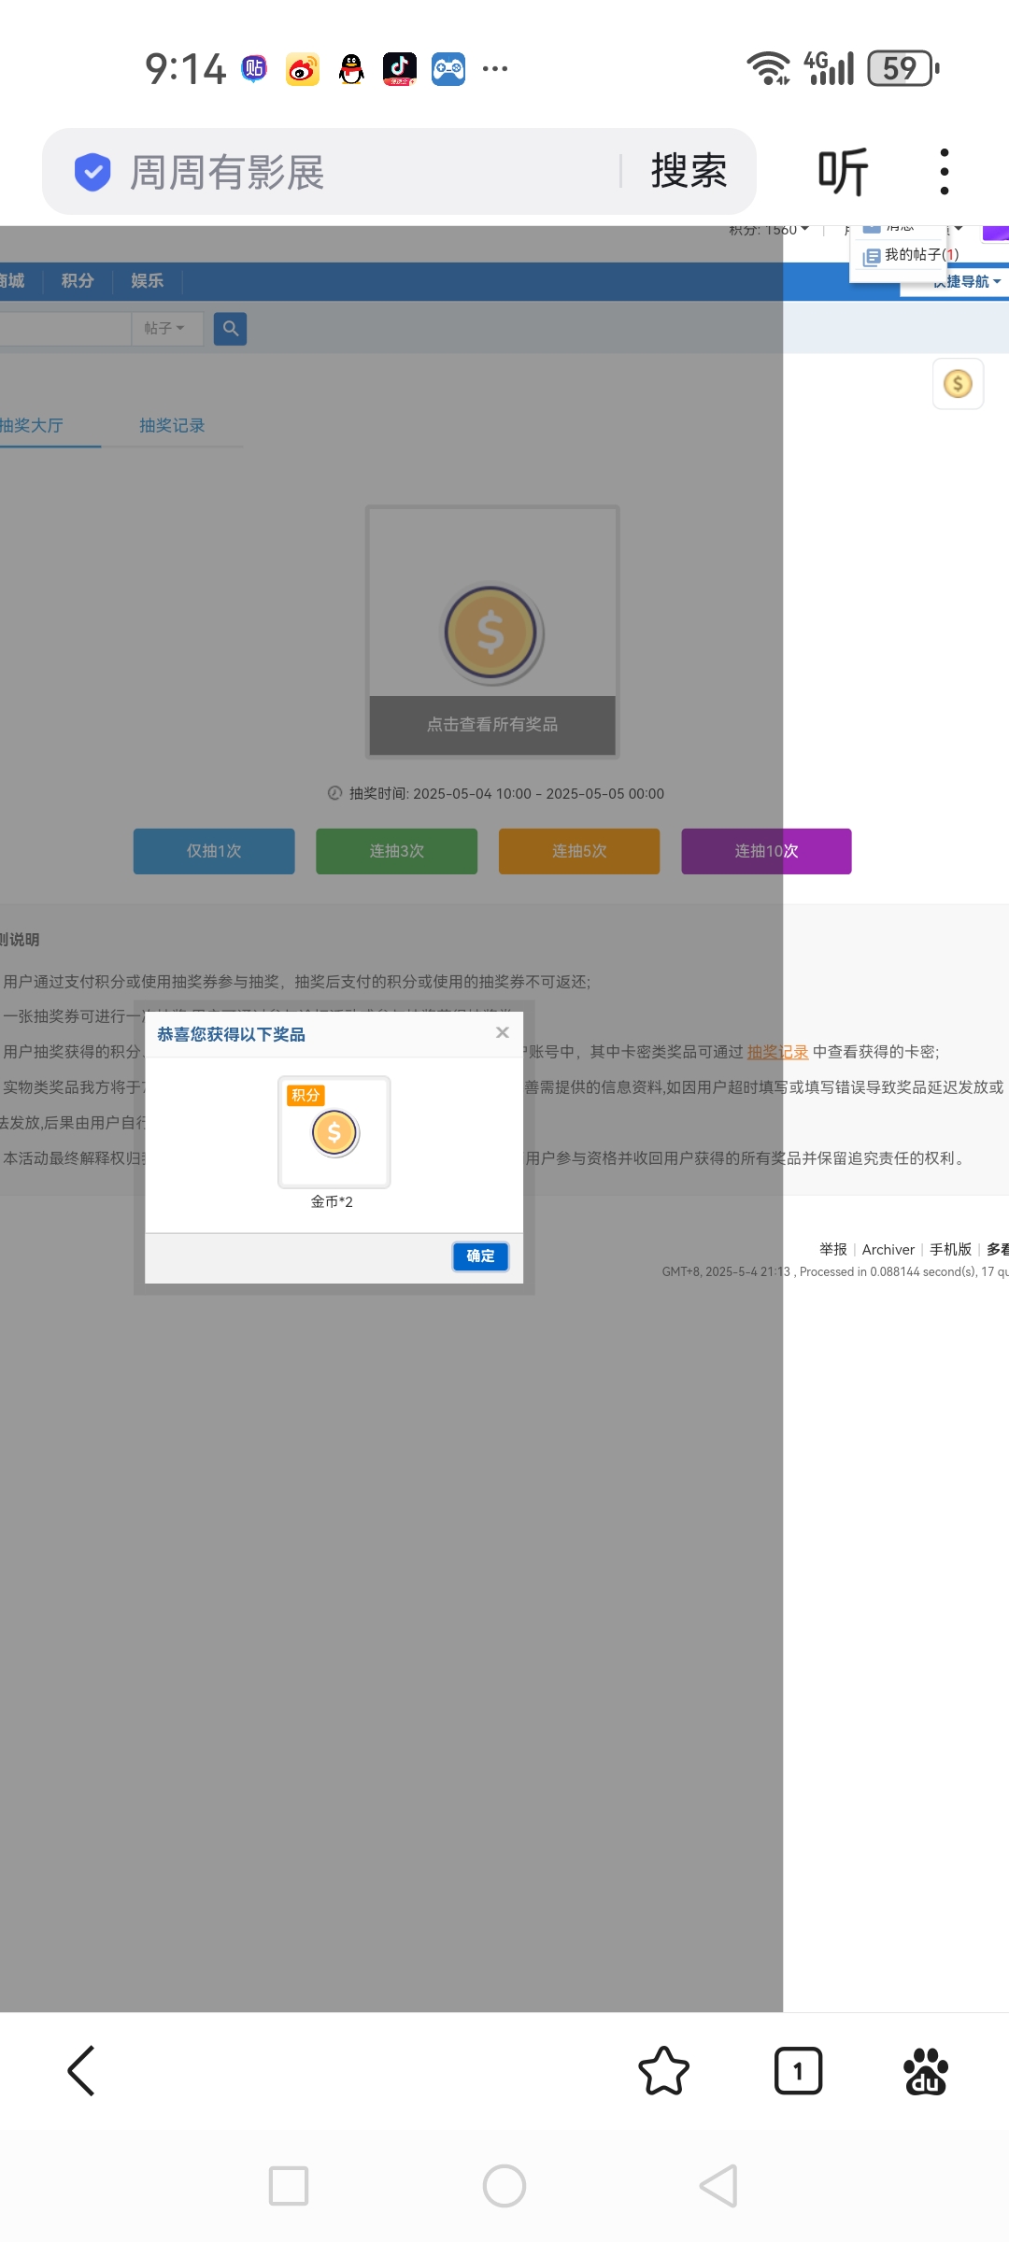Tap the 搜索 button in address bar
The image size is (1009, 2242).
(689, 171)
